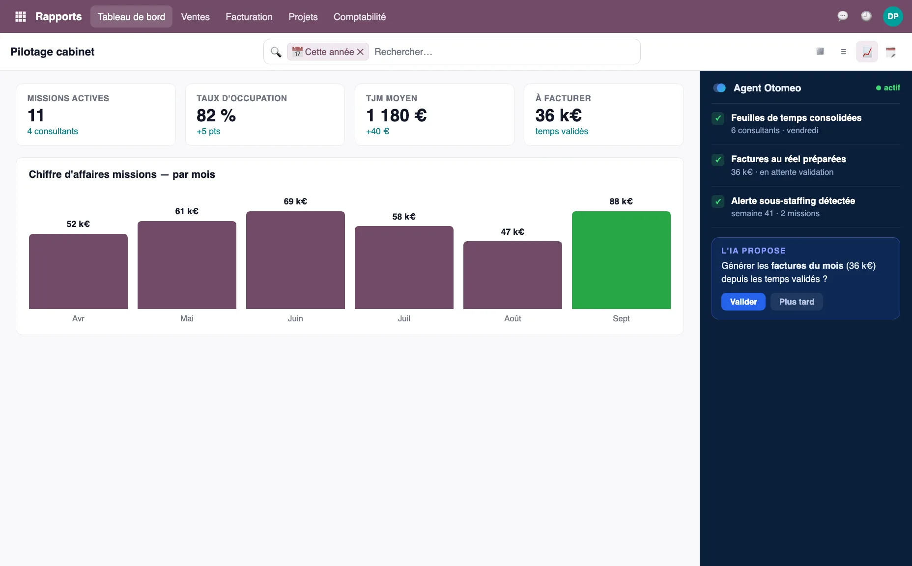The image size is (912, 566).
Task: Click the 'actif' status indicator
Action: click(x=888, y=87)
